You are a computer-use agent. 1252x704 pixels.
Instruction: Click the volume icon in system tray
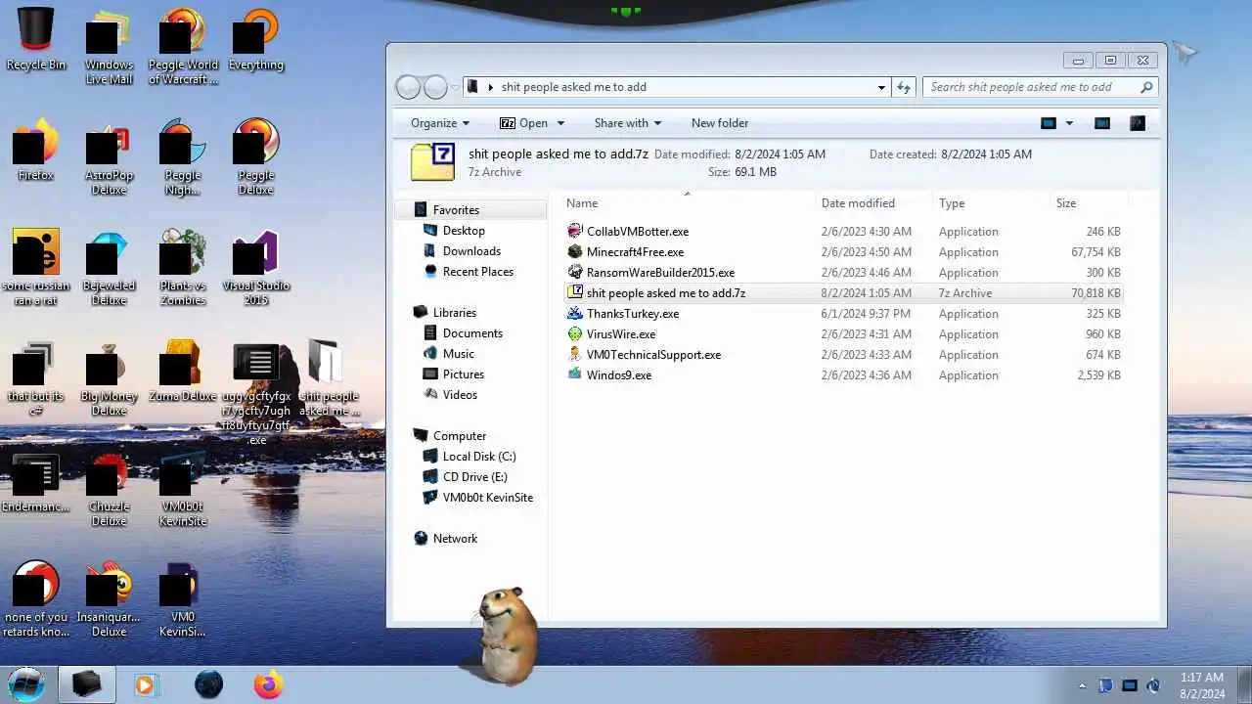[1153, 685]
